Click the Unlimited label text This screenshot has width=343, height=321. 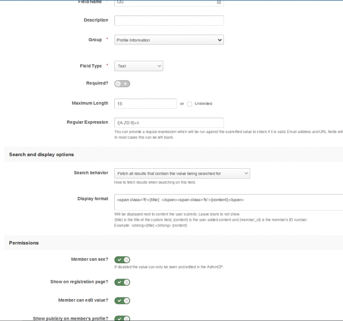pyautogui.click(x=203, y=104)
